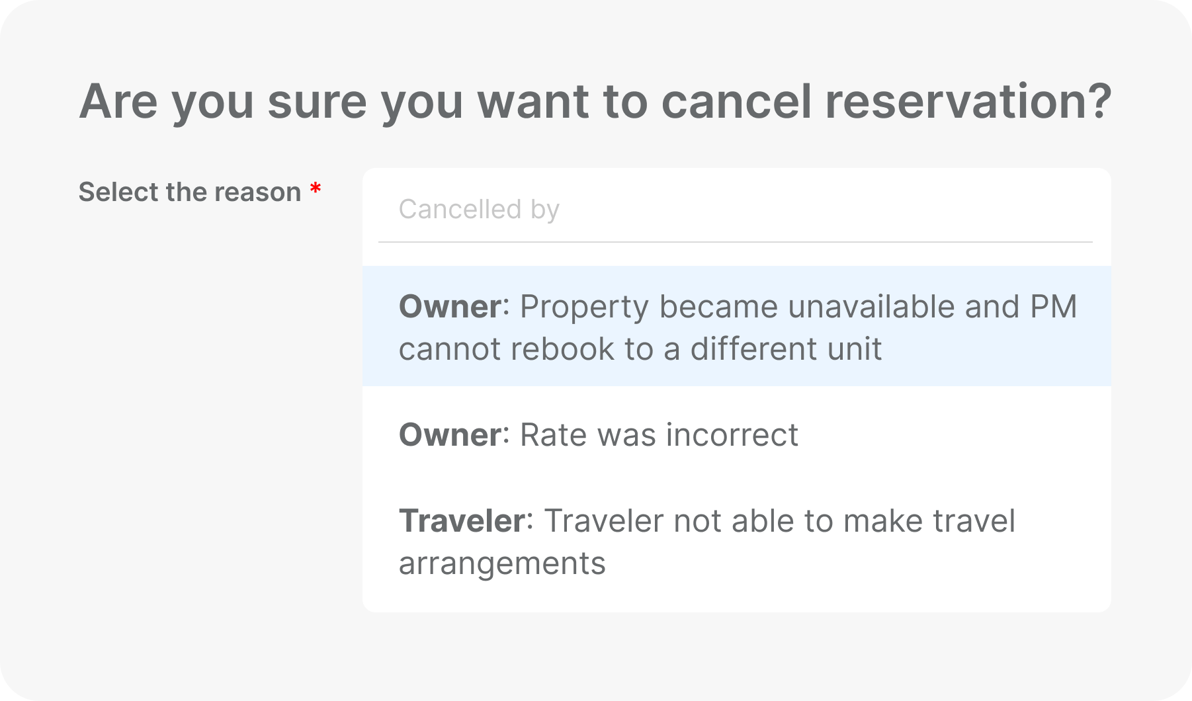
Task: Click the red required asterisk
Action: [316, 190]
